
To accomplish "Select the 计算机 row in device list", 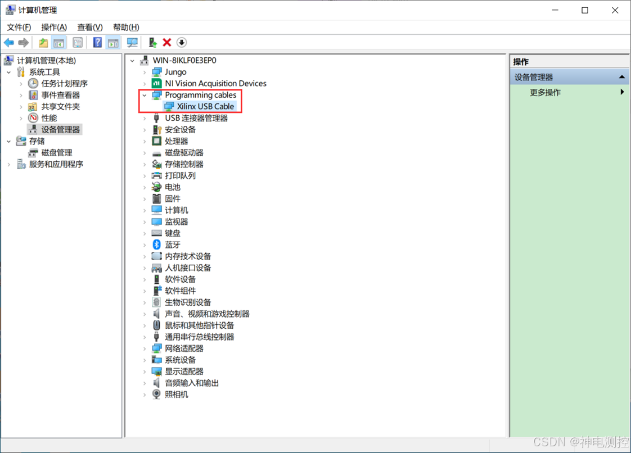I will pos(176,210).
